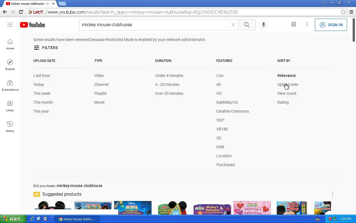This screenshot has width=356, height=223.
Task: Close the mickey mouse clubhouse tab
Action: point(53,4)
